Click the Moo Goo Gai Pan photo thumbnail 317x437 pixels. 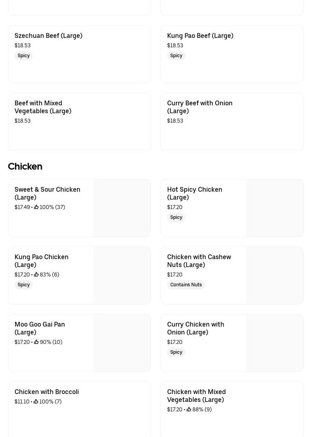coord(122,343)
